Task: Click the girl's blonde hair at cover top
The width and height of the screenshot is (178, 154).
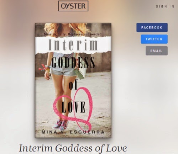Action: 68,28
